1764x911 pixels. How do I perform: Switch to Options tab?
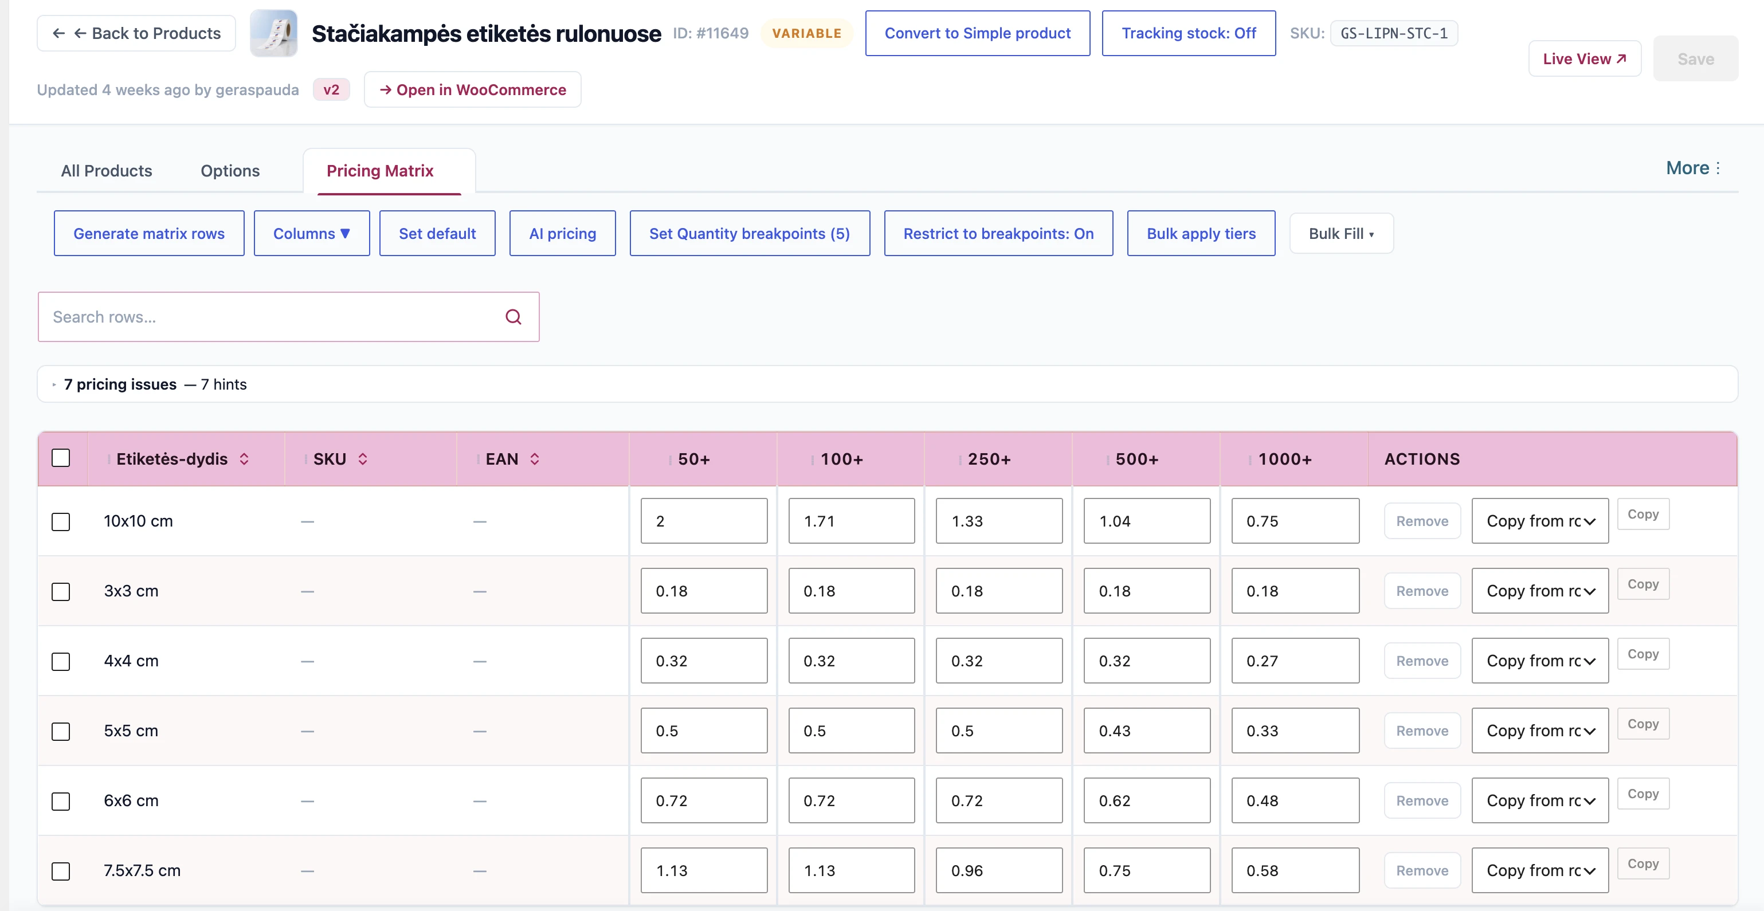(230, 170)
